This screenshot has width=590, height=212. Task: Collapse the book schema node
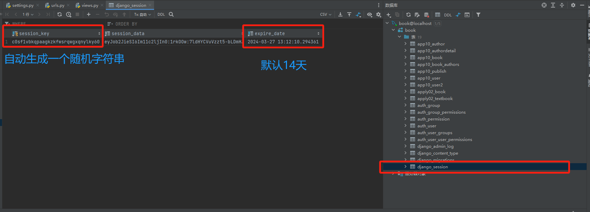pos(393,30)
